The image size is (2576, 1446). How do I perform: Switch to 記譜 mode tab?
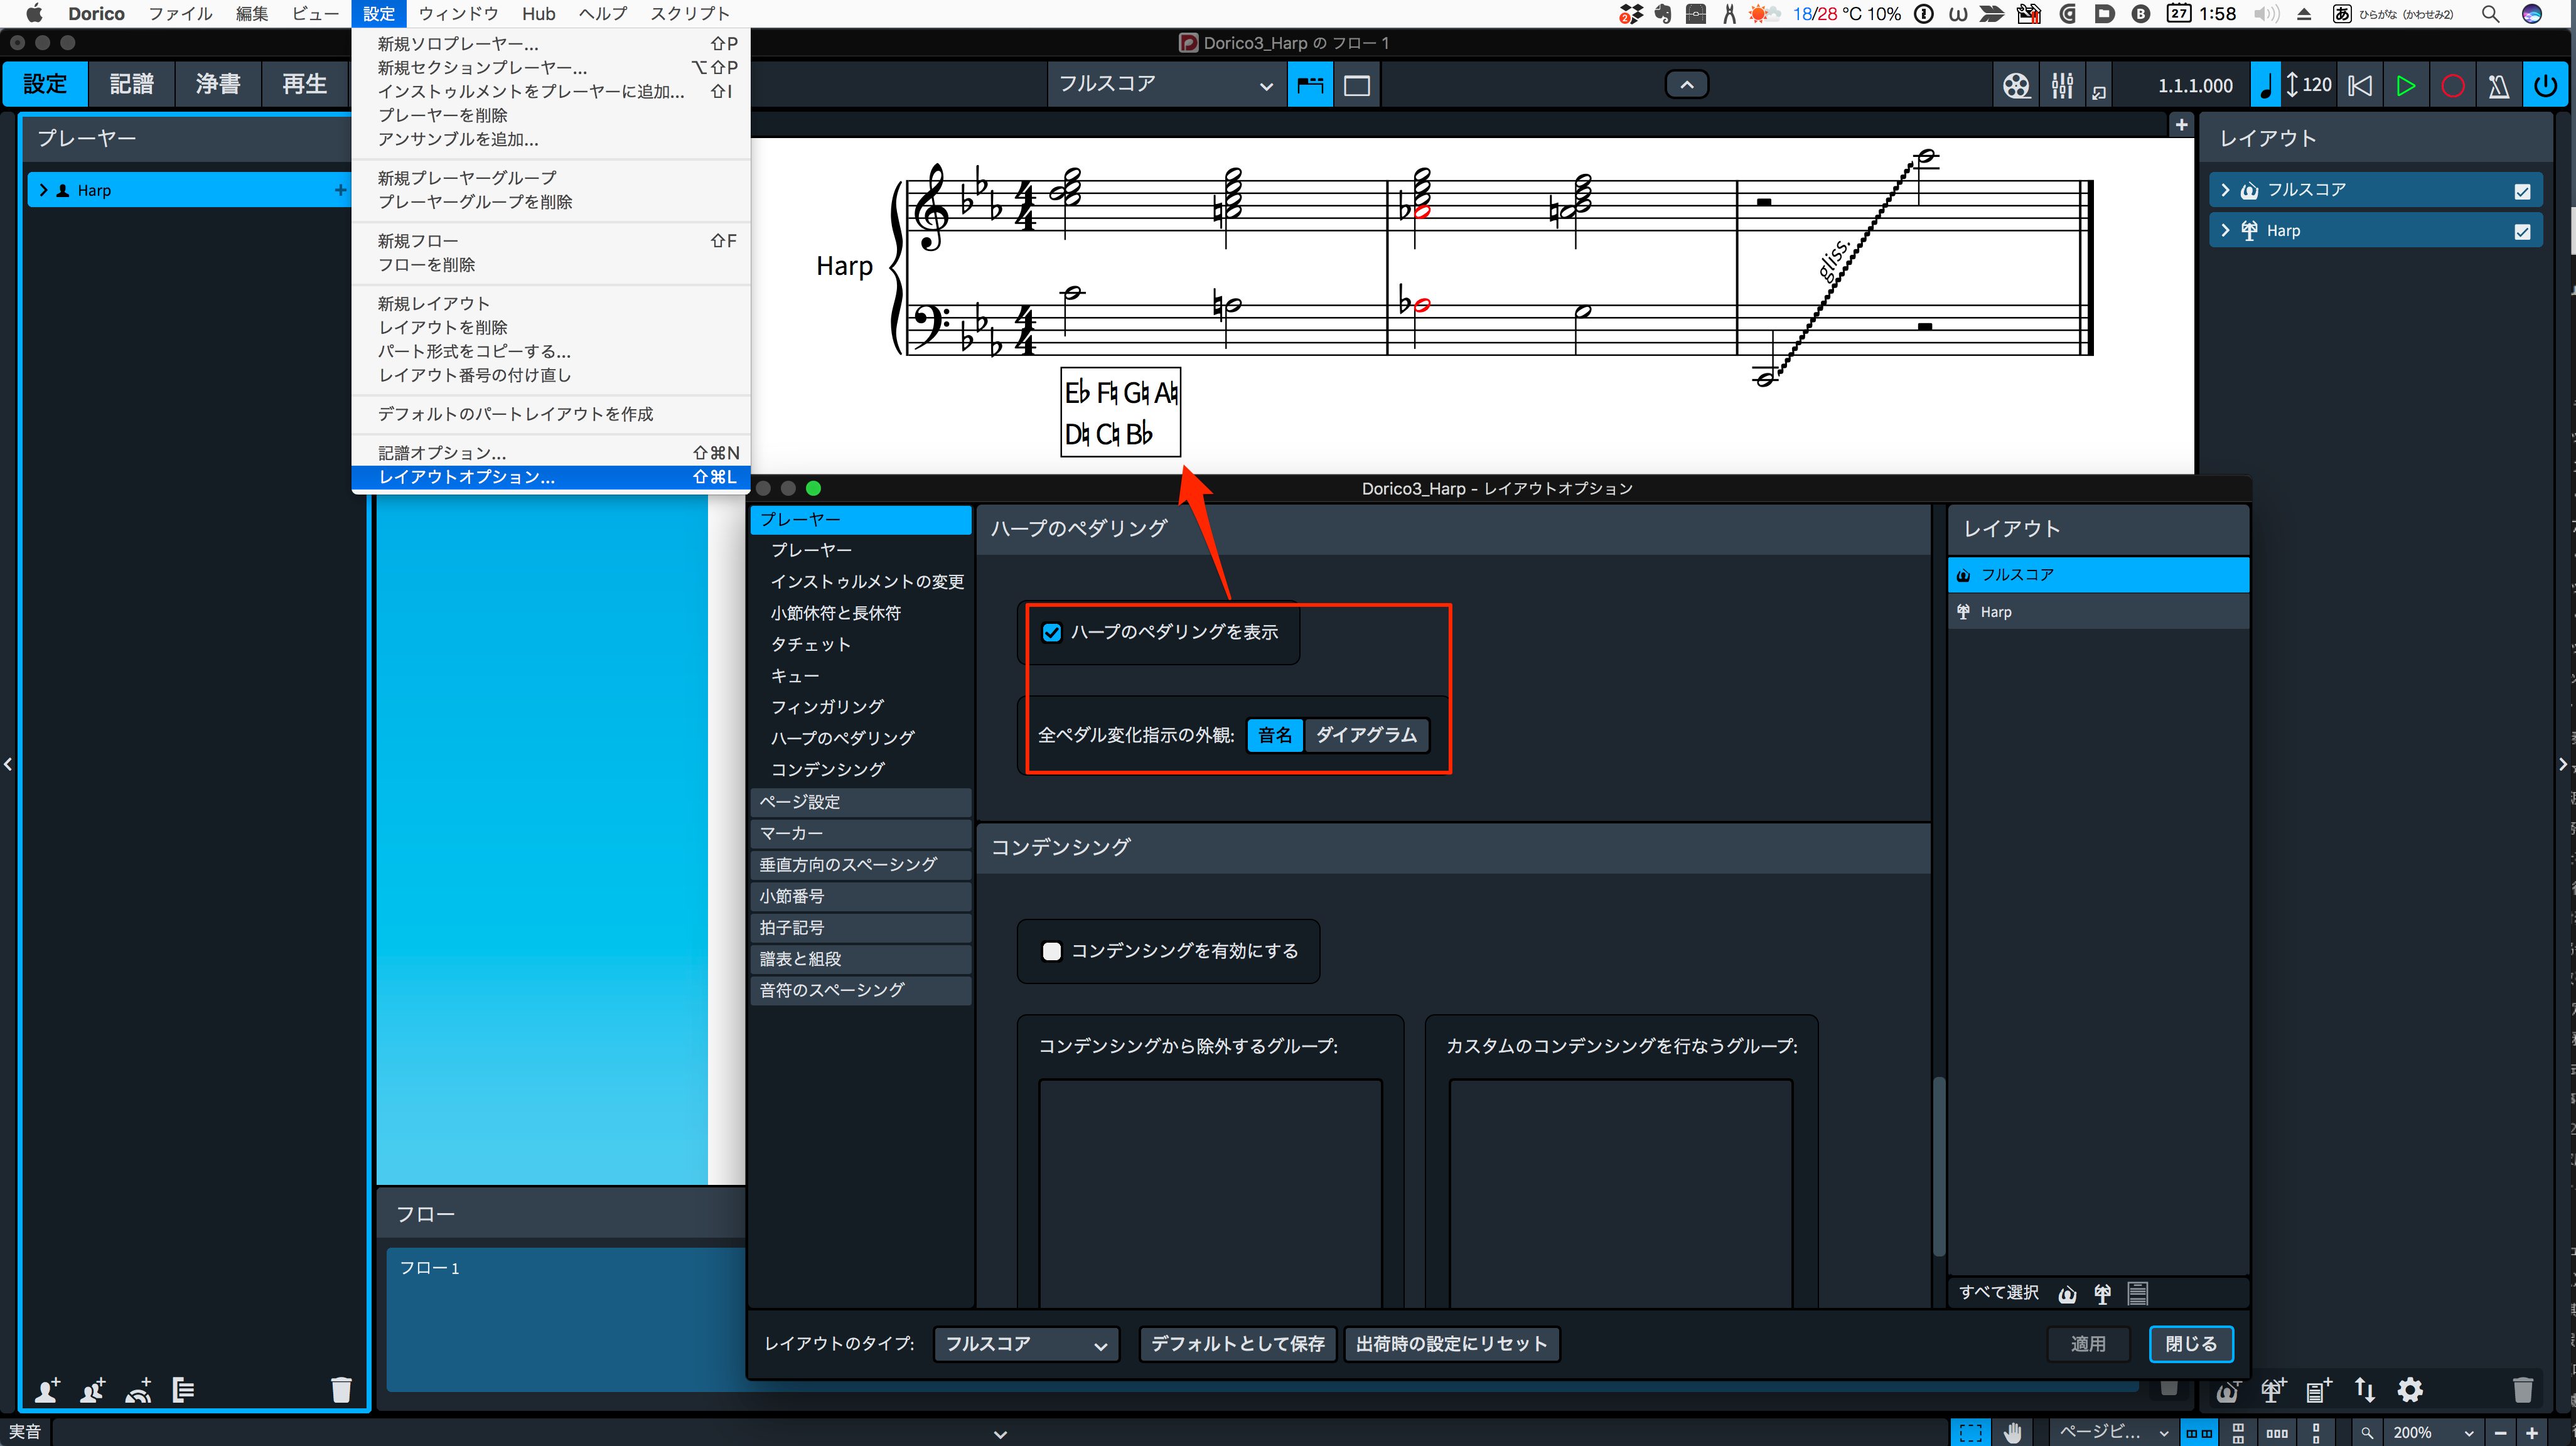(x=131, y=84)
